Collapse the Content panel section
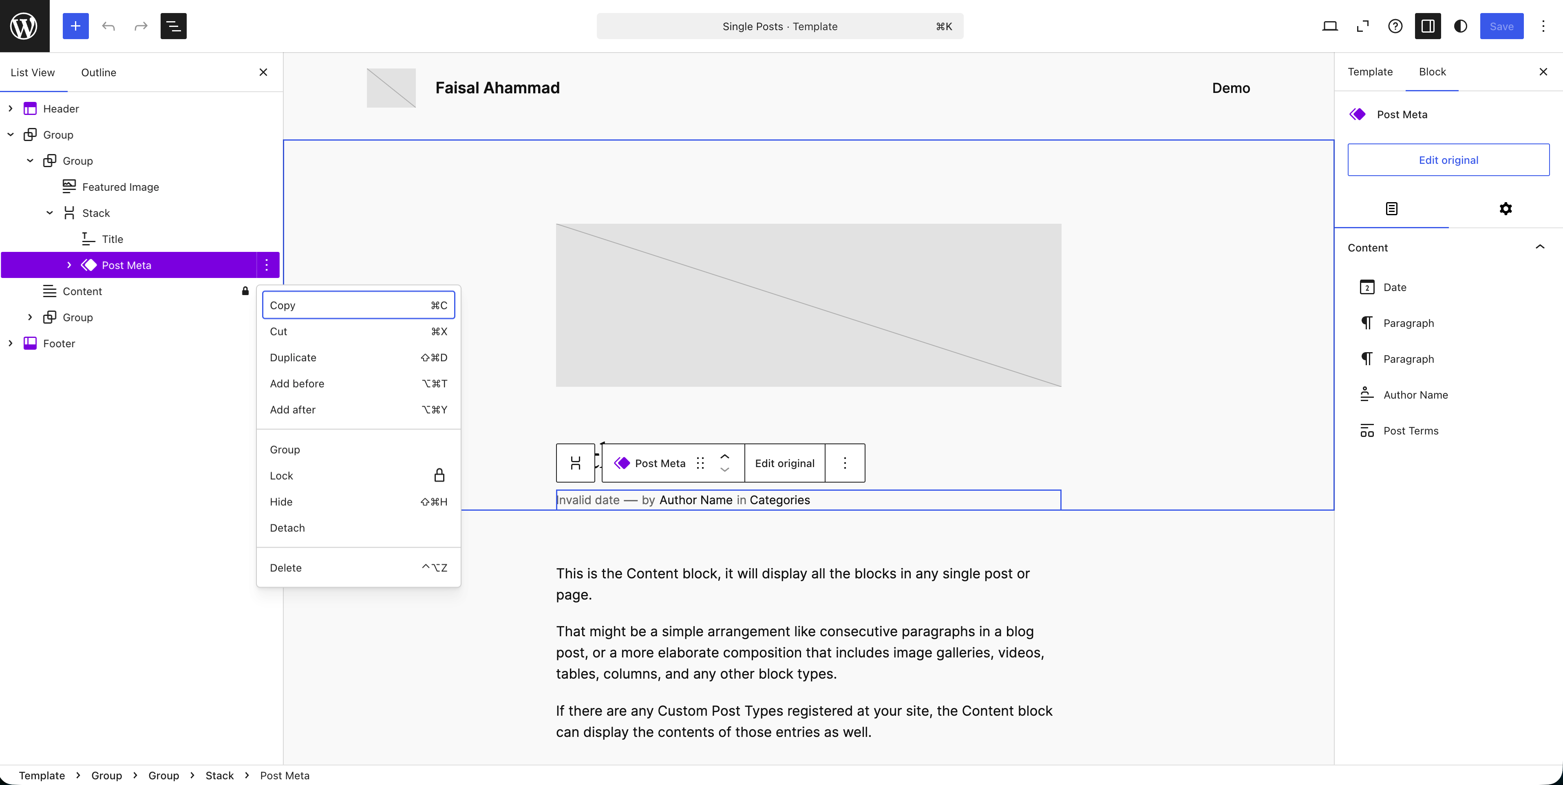This screenshot has height=785, width=1563. (1539, 247)
